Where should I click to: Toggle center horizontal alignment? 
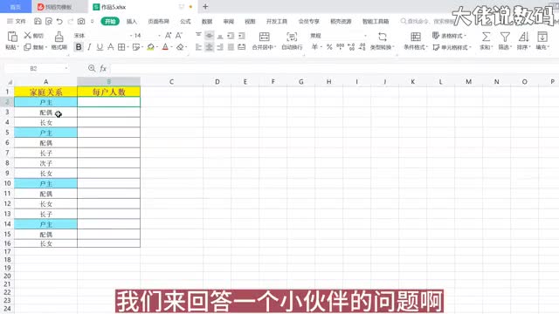coord(210,47)
